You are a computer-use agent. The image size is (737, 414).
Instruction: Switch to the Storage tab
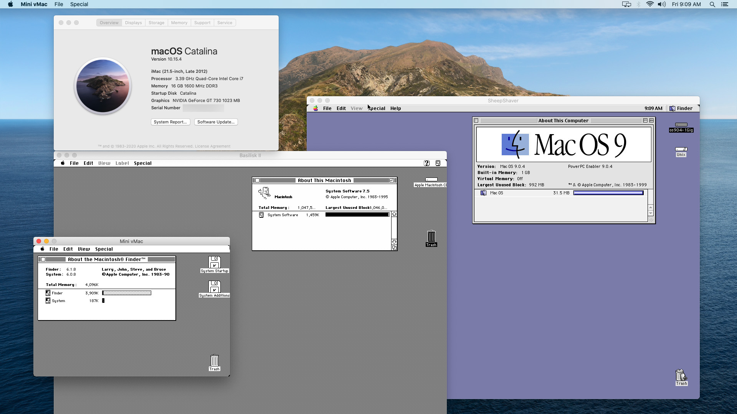[156, 23]
